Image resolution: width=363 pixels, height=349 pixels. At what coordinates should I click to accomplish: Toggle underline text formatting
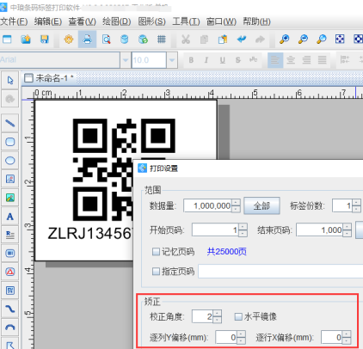(222, 60)
